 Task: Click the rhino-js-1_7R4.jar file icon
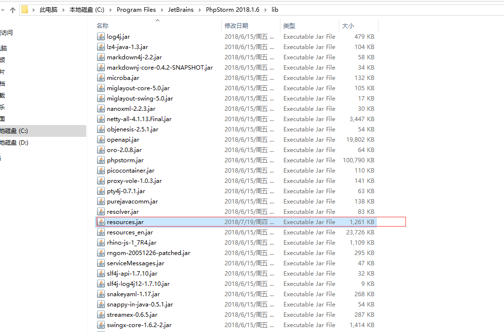(x=101, y=242)
